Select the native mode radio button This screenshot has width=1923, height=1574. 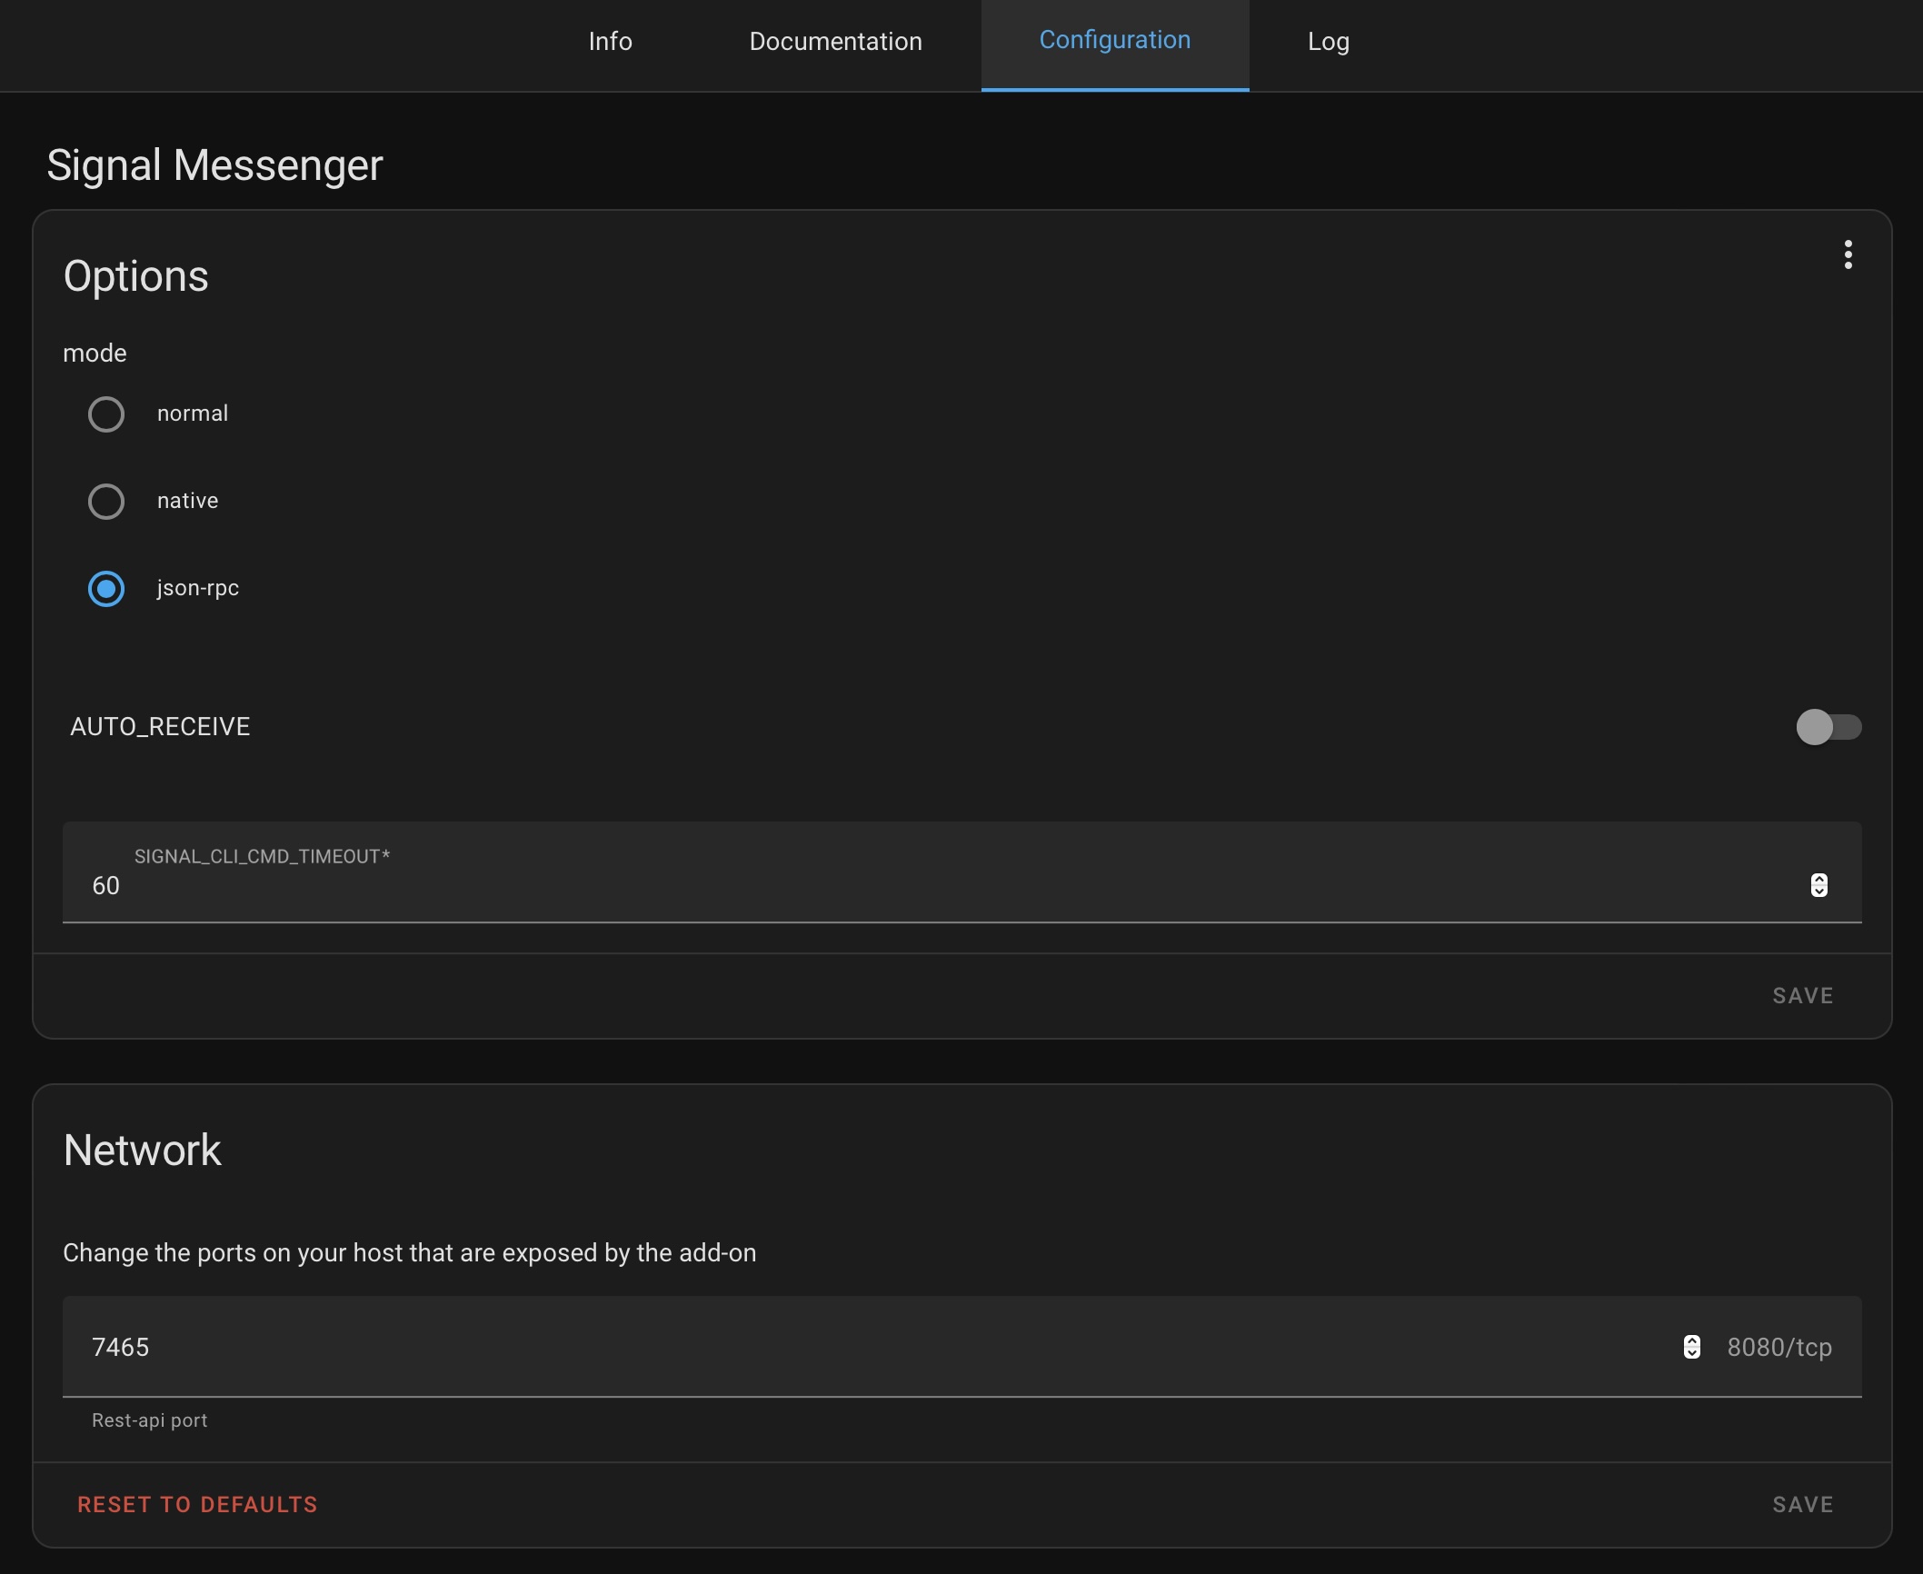106,501
